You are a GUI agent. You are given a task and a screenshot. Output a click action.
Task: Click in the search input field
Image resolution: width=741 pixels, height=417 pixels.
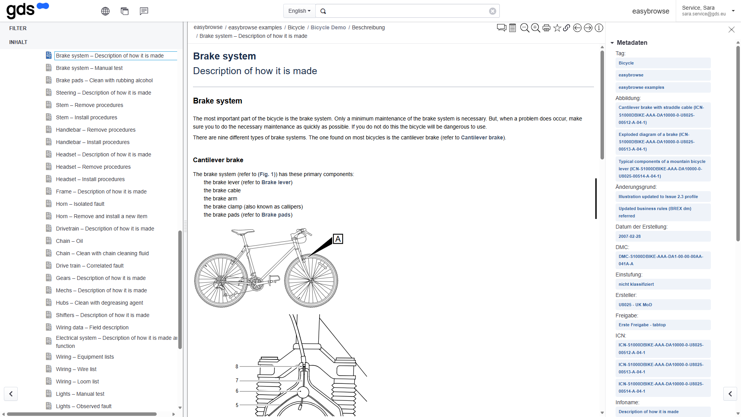[x=408, y=11]
